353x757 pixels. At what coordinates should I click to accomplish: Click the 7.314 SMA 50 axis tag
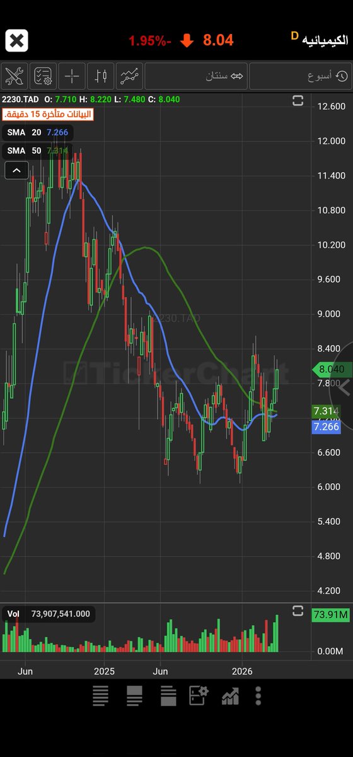point(326,411)
